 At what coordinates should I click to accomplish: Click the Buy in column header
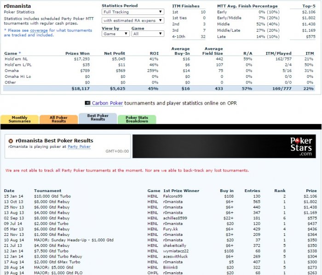point(227,191)
